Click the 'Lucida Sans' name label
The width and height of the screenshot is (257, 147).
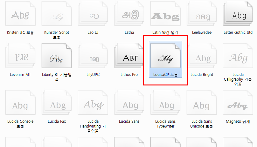point(129,121)
